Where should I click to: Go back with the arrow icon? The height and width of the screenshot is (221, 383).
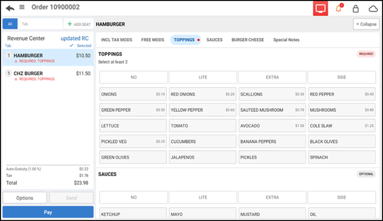point(10,8)
